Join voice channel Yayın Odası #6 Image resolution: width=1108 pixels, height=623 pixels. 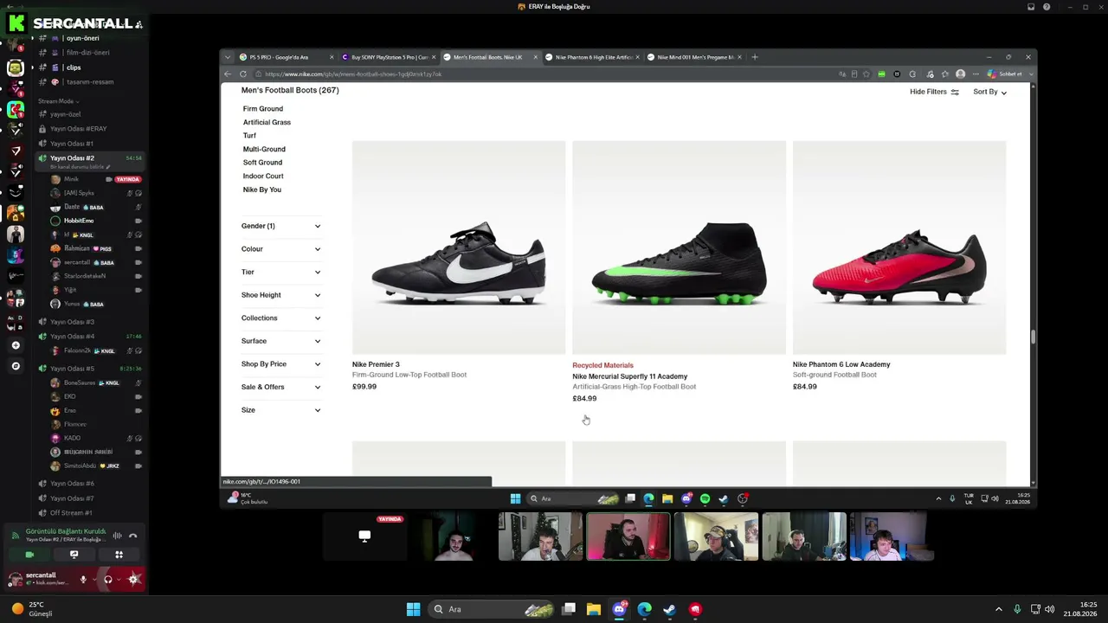click(72, 484)
